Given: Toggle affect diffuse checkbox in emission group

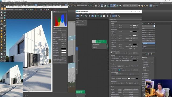Looking at the screenshot, I should click(126, 57).
